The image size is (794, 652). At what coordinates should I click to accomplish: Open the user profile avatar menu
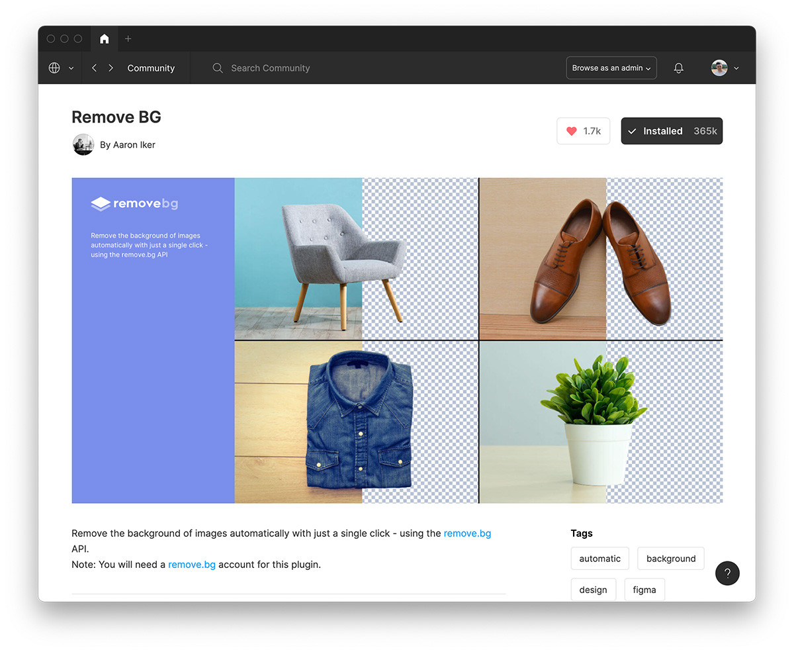(x=725, y=68)
